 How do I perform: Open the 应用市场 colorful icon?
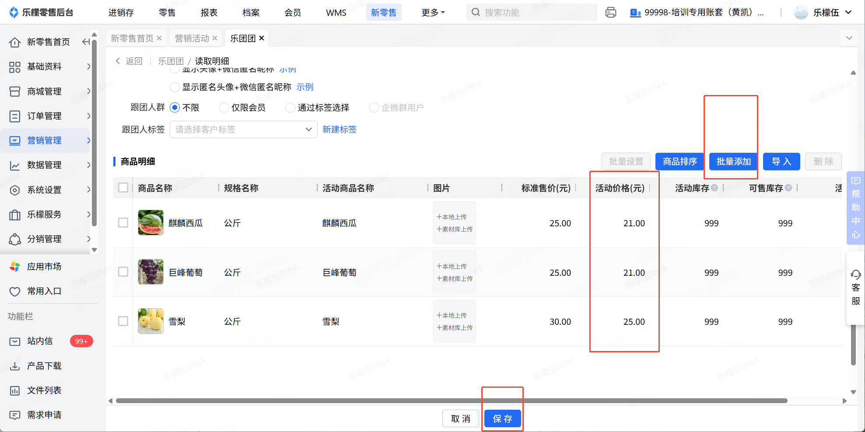[x=15, y=267]
